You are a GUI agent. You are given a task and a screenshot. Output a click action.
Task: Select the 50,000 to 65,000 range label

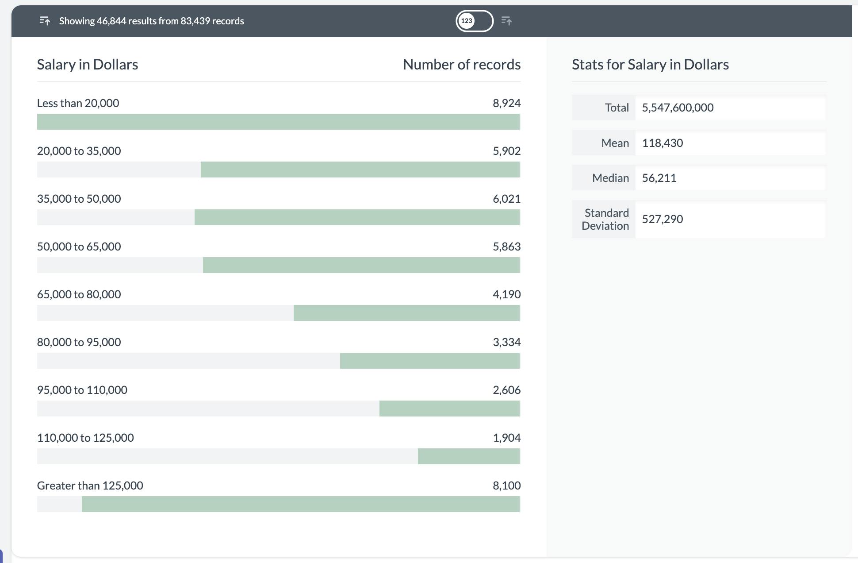click(x=79, y=247)
